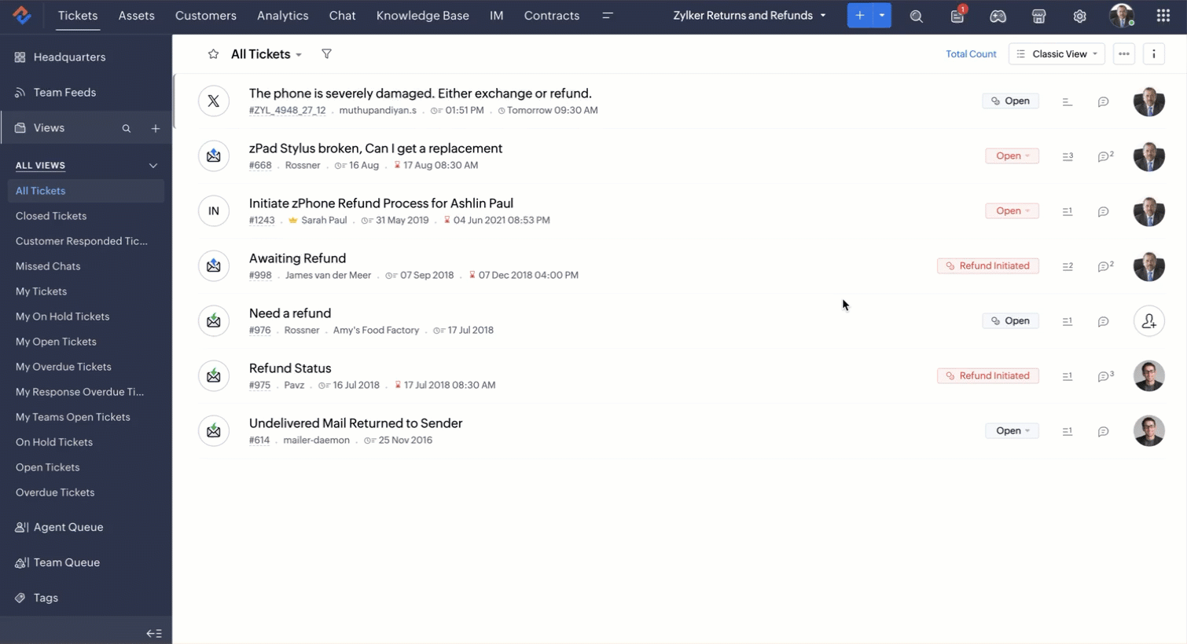
Task: Click the Total Count link
Action: pyautogui.click(x=971, y=54)
